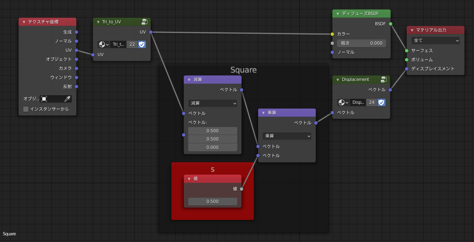Screen dimensions: 474x242
Task: Collapse the 値 node
Action: (189, 178)
